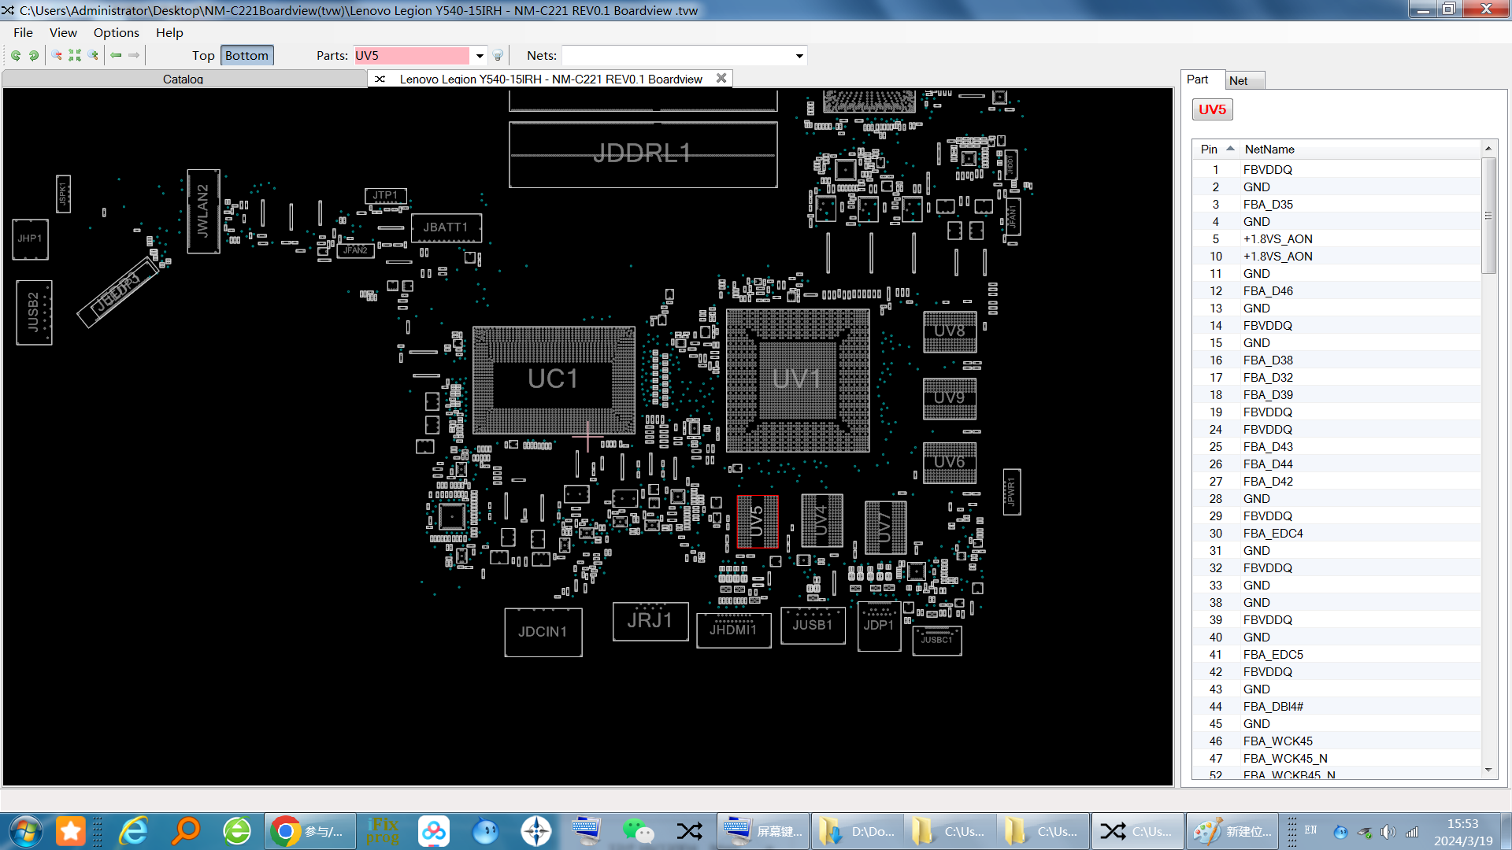Click the JBATT1 connector on the board
The image size is (1512, 850).
[x=446, y=227]
